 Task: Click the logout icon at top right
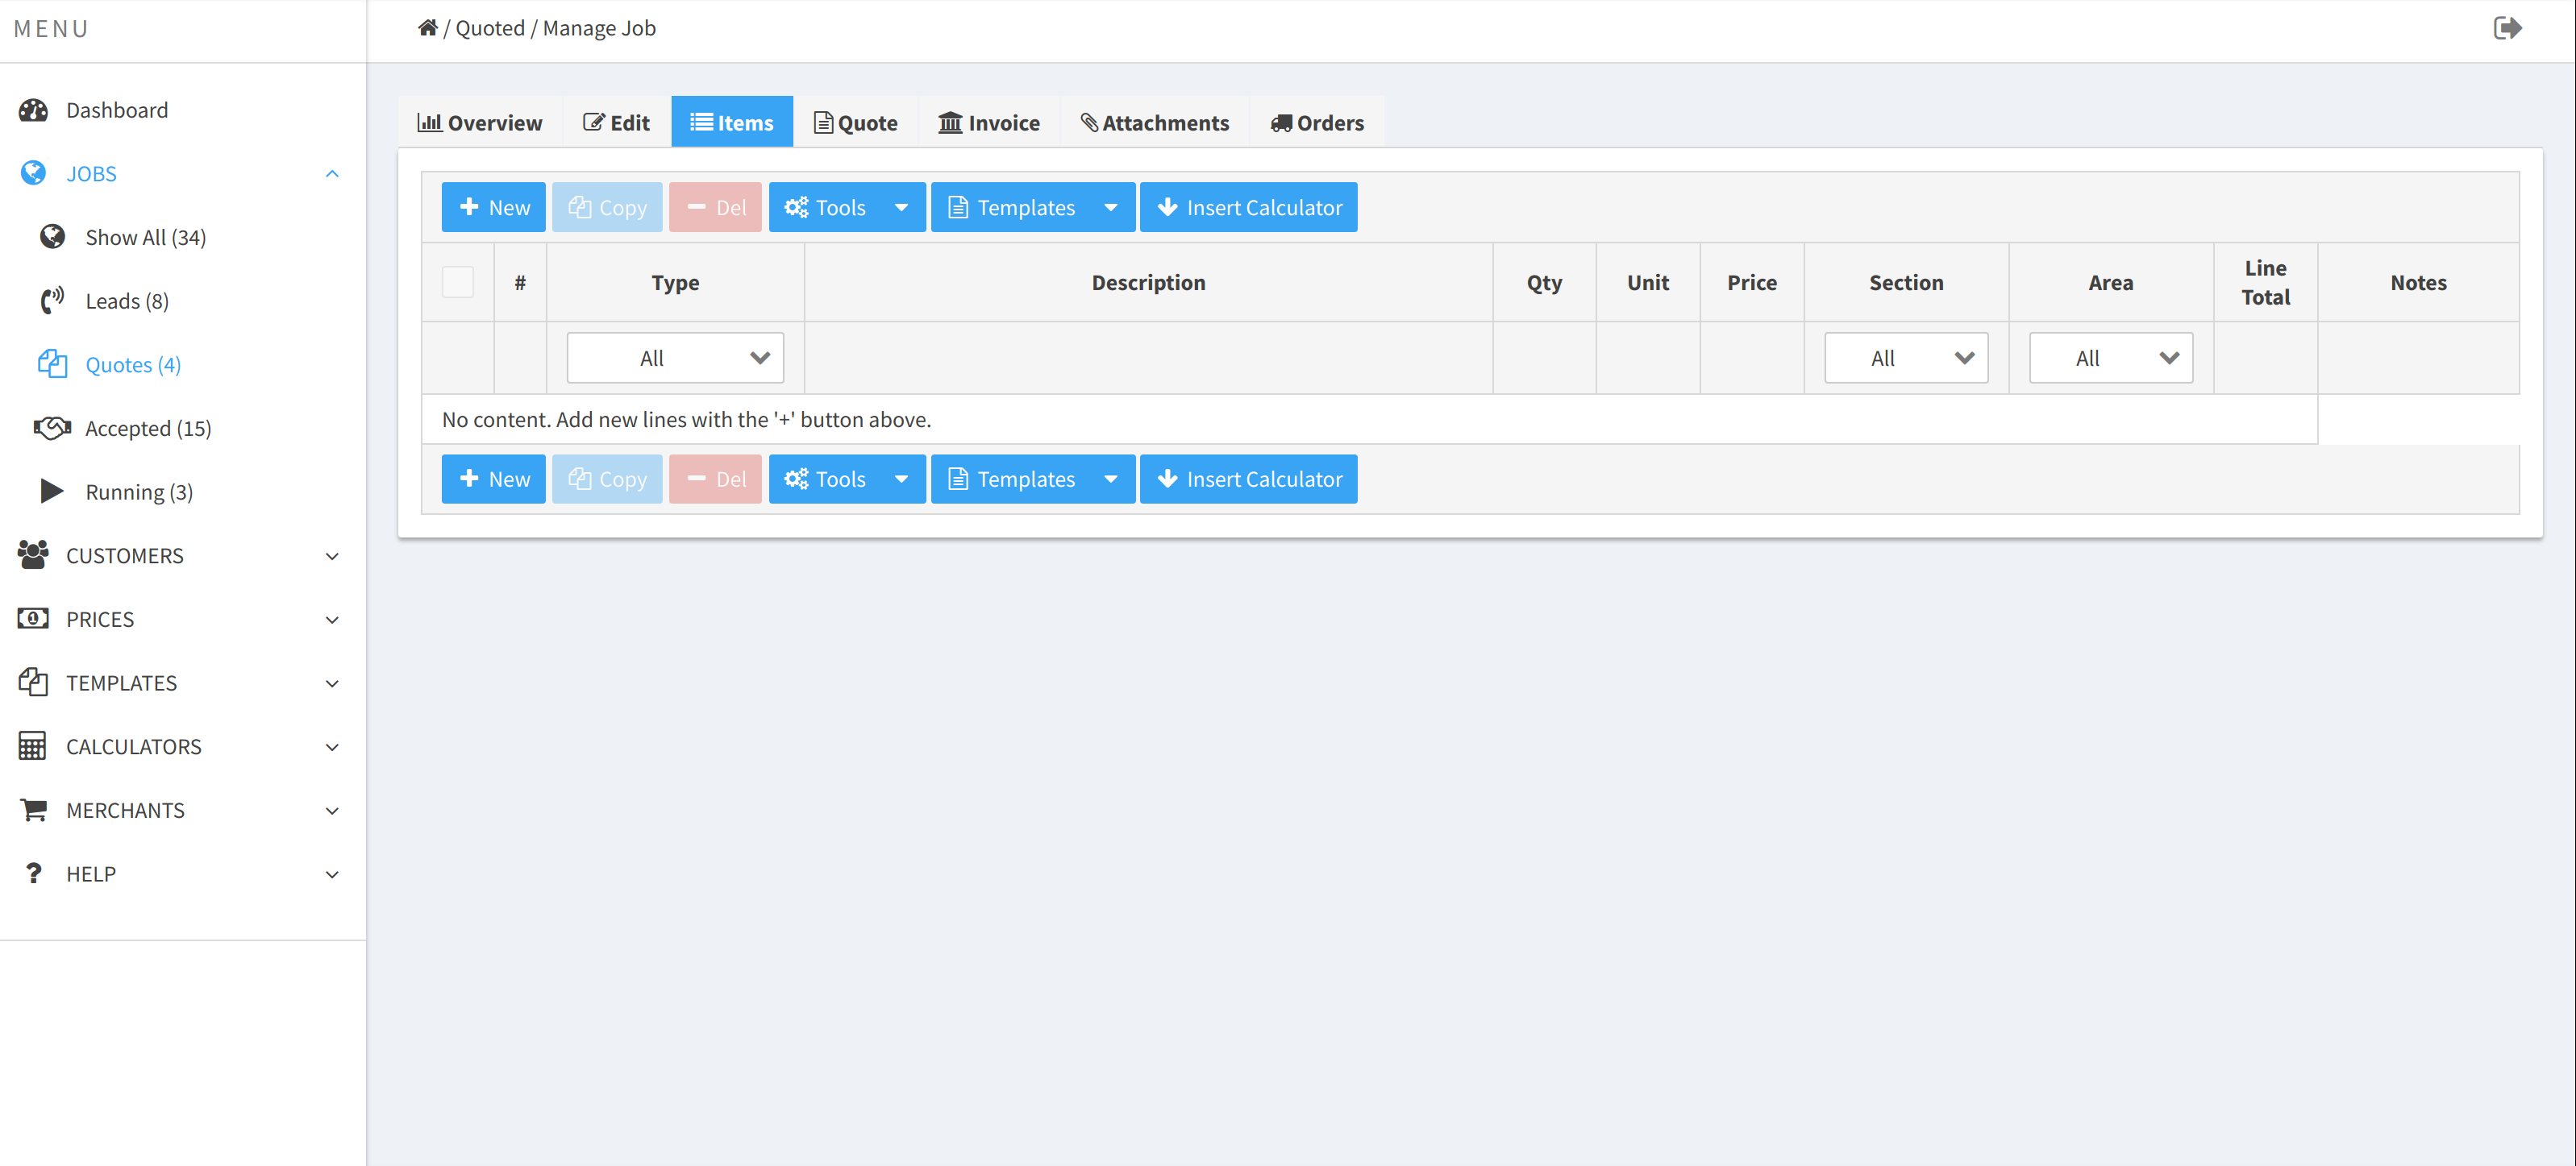2507,28
